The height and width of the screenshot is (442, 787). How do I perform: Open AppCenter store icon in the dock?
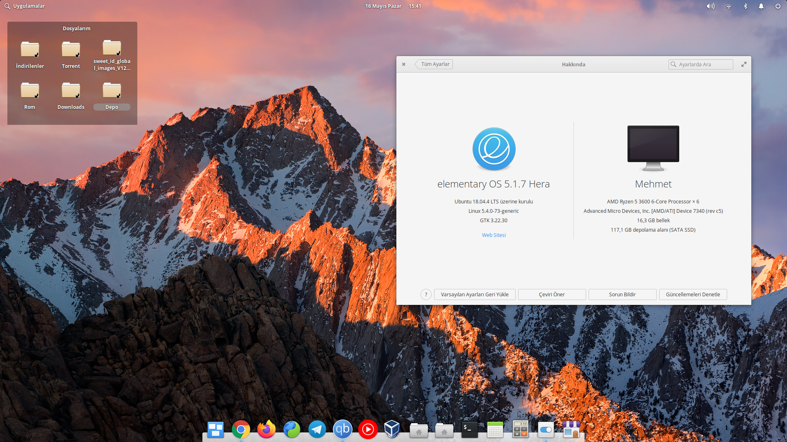571,430
